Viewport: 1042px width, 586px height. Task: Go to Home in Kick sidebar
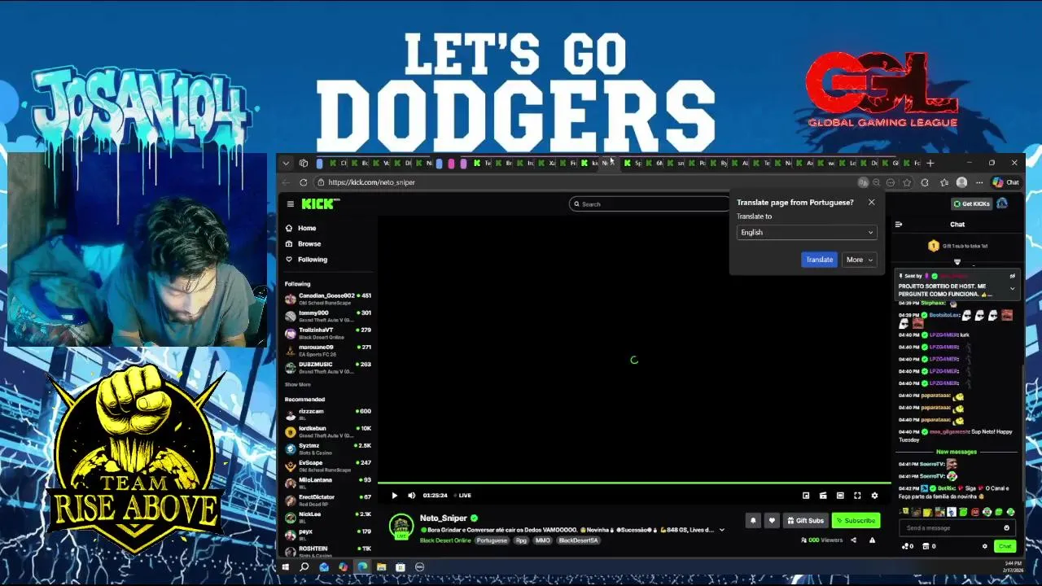(307, 228)
